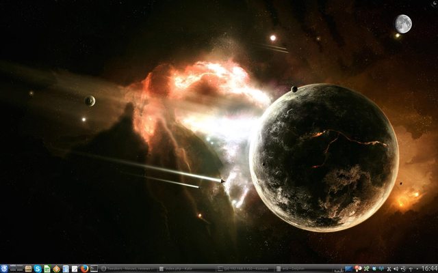This screenshot has height=273, width=438.
Task: Open the system monitor graph widget
Action: (339, 270)
